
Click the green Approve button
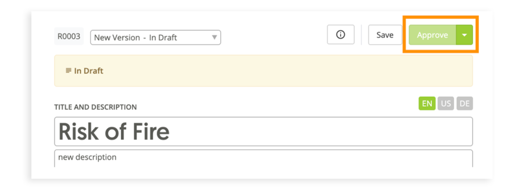pyautogui.click(x=433, y=35)
